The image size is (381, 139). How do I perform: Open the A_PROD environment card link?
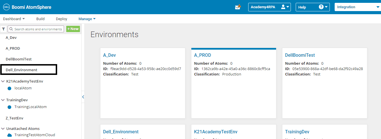coord(203,55)
